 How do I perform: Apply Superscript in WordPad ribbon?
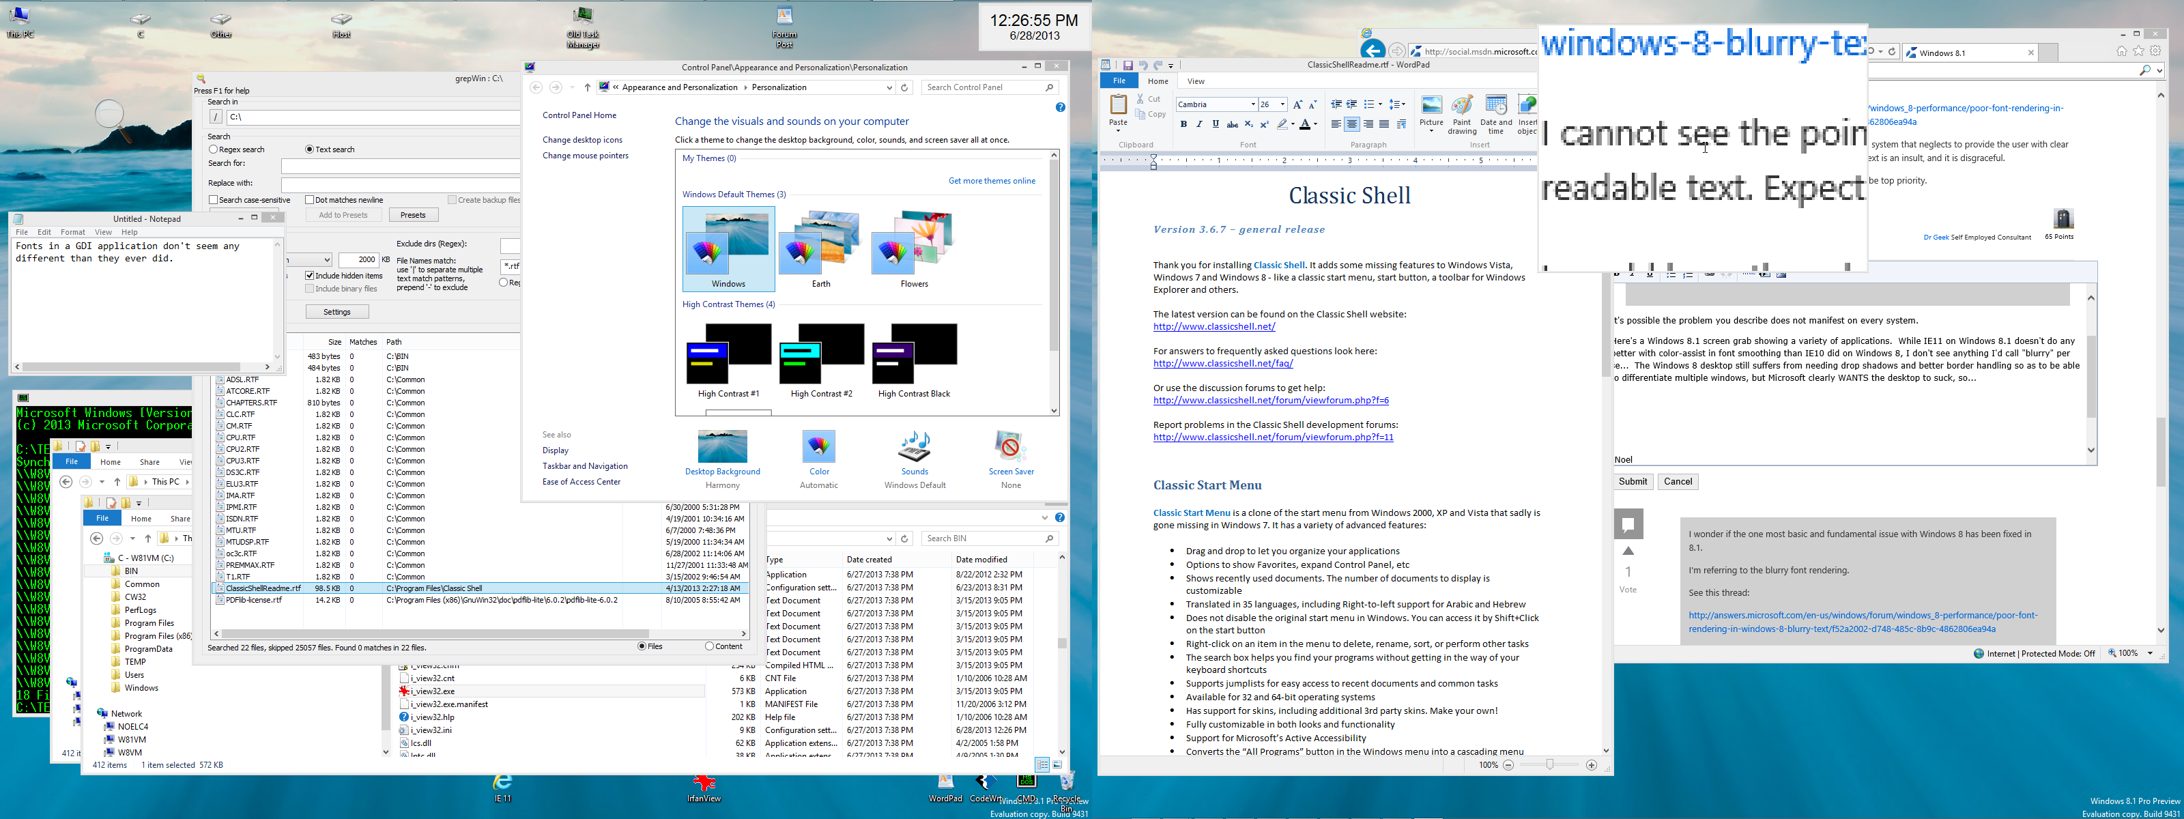[1264, 125]
